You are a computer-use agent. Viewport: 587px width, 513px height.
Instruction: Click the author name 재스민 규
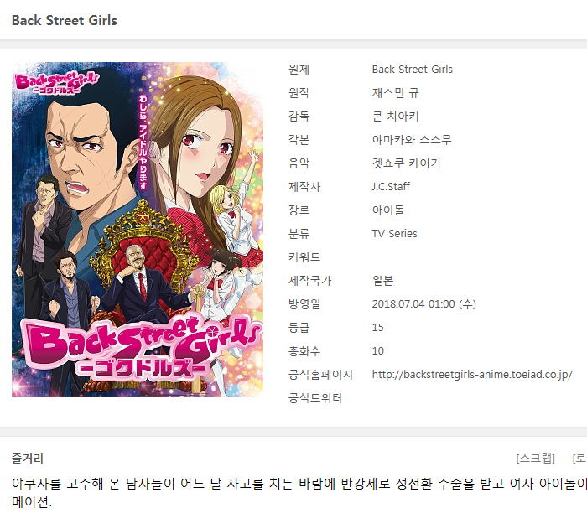[395, 93]
